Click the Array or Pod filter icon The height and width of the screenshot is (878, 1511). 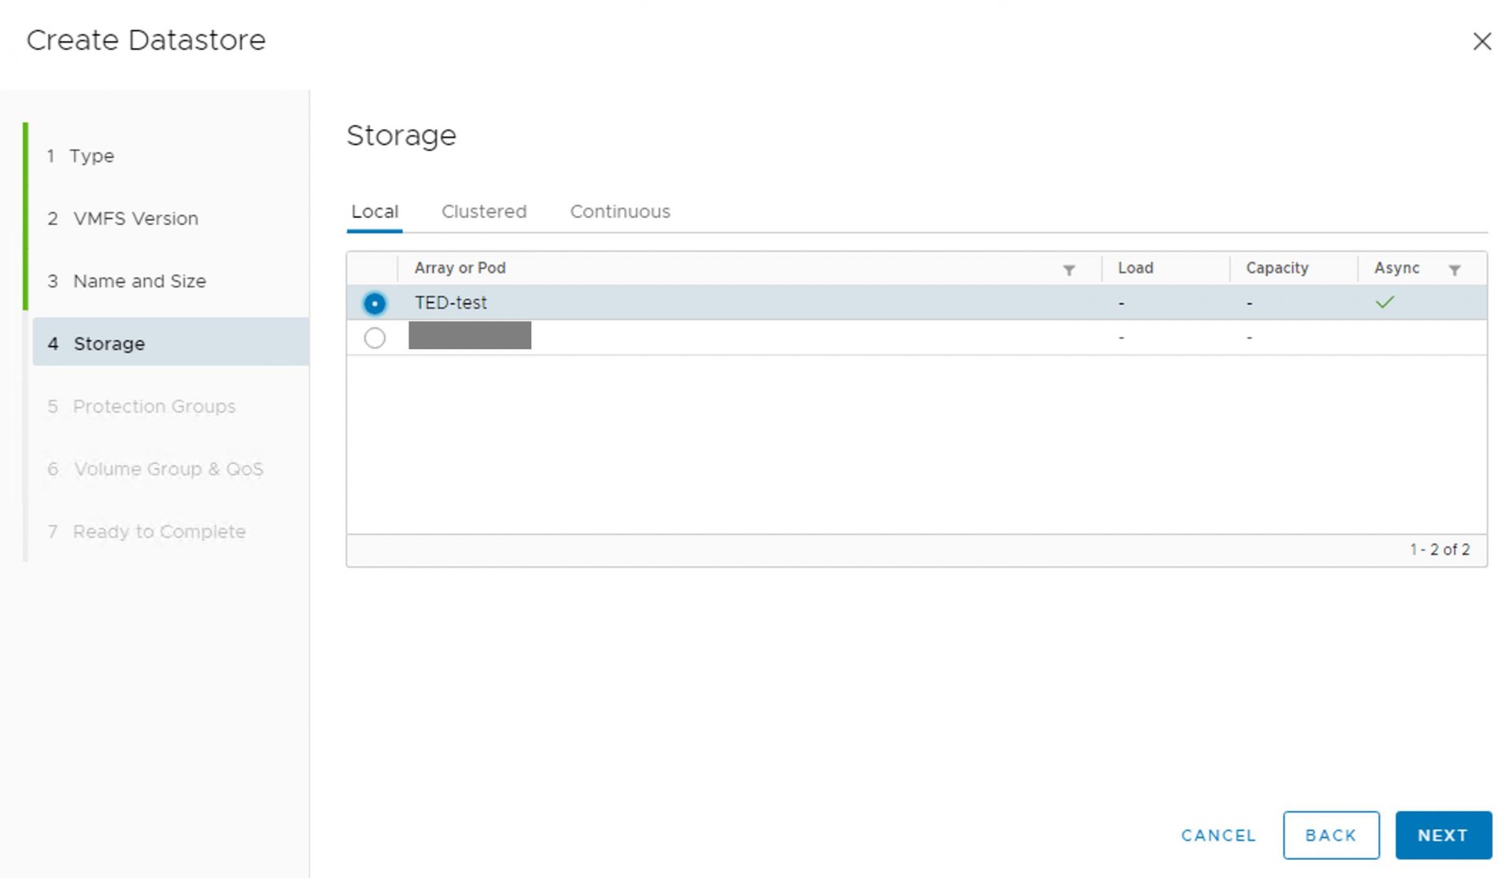tap(1069, 270)
